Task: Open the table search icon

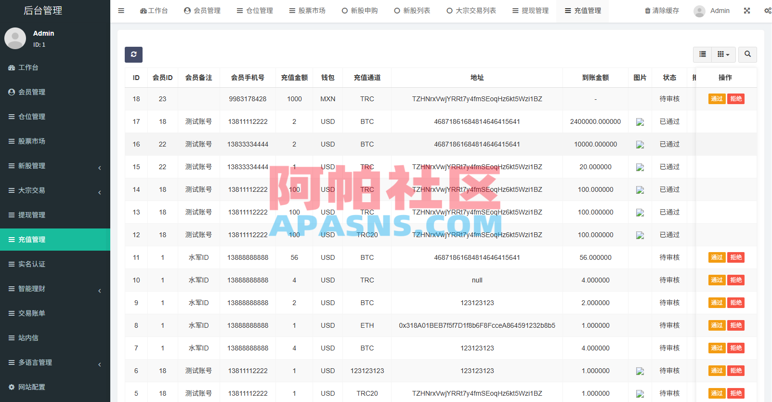Action: coord(747,54)
